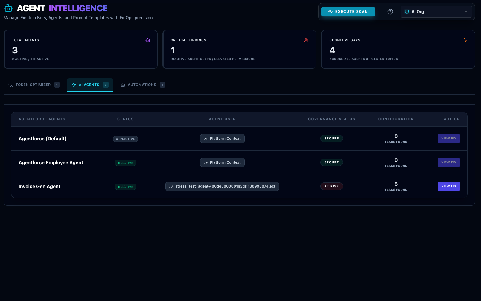Click the Agentforce (Default) agent name
The height and width of the screenshot is (301, 481).
click(42, 139)
